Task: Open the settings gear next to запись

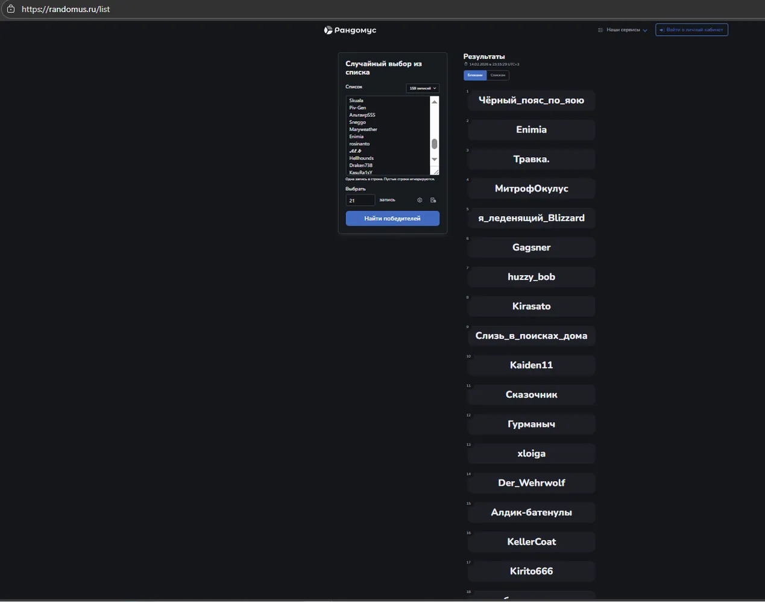Action: 420,200
